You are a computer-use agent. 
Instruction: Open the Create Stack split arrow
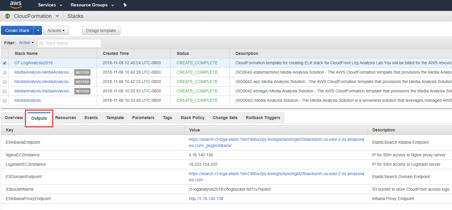(x=38, y=31)
